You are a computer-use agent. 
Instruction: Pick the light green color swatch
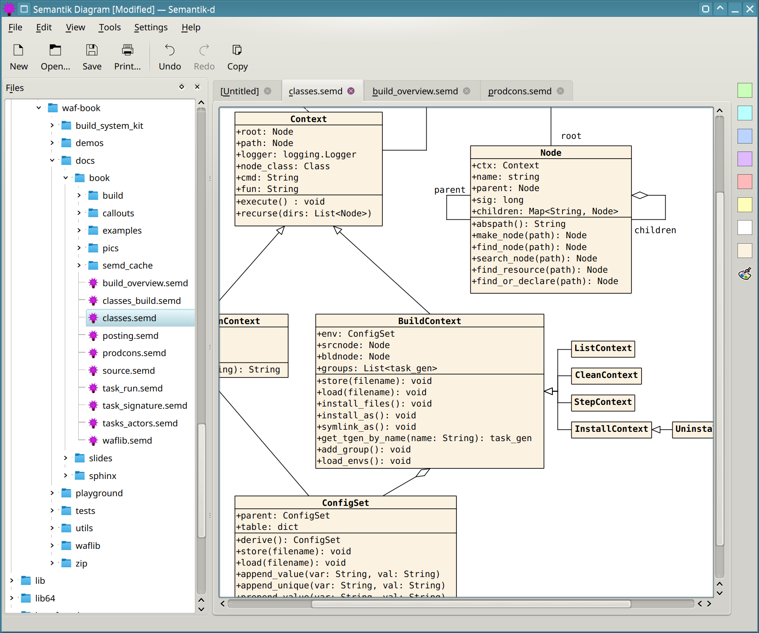pyautogui.click(x=745, y=90)
